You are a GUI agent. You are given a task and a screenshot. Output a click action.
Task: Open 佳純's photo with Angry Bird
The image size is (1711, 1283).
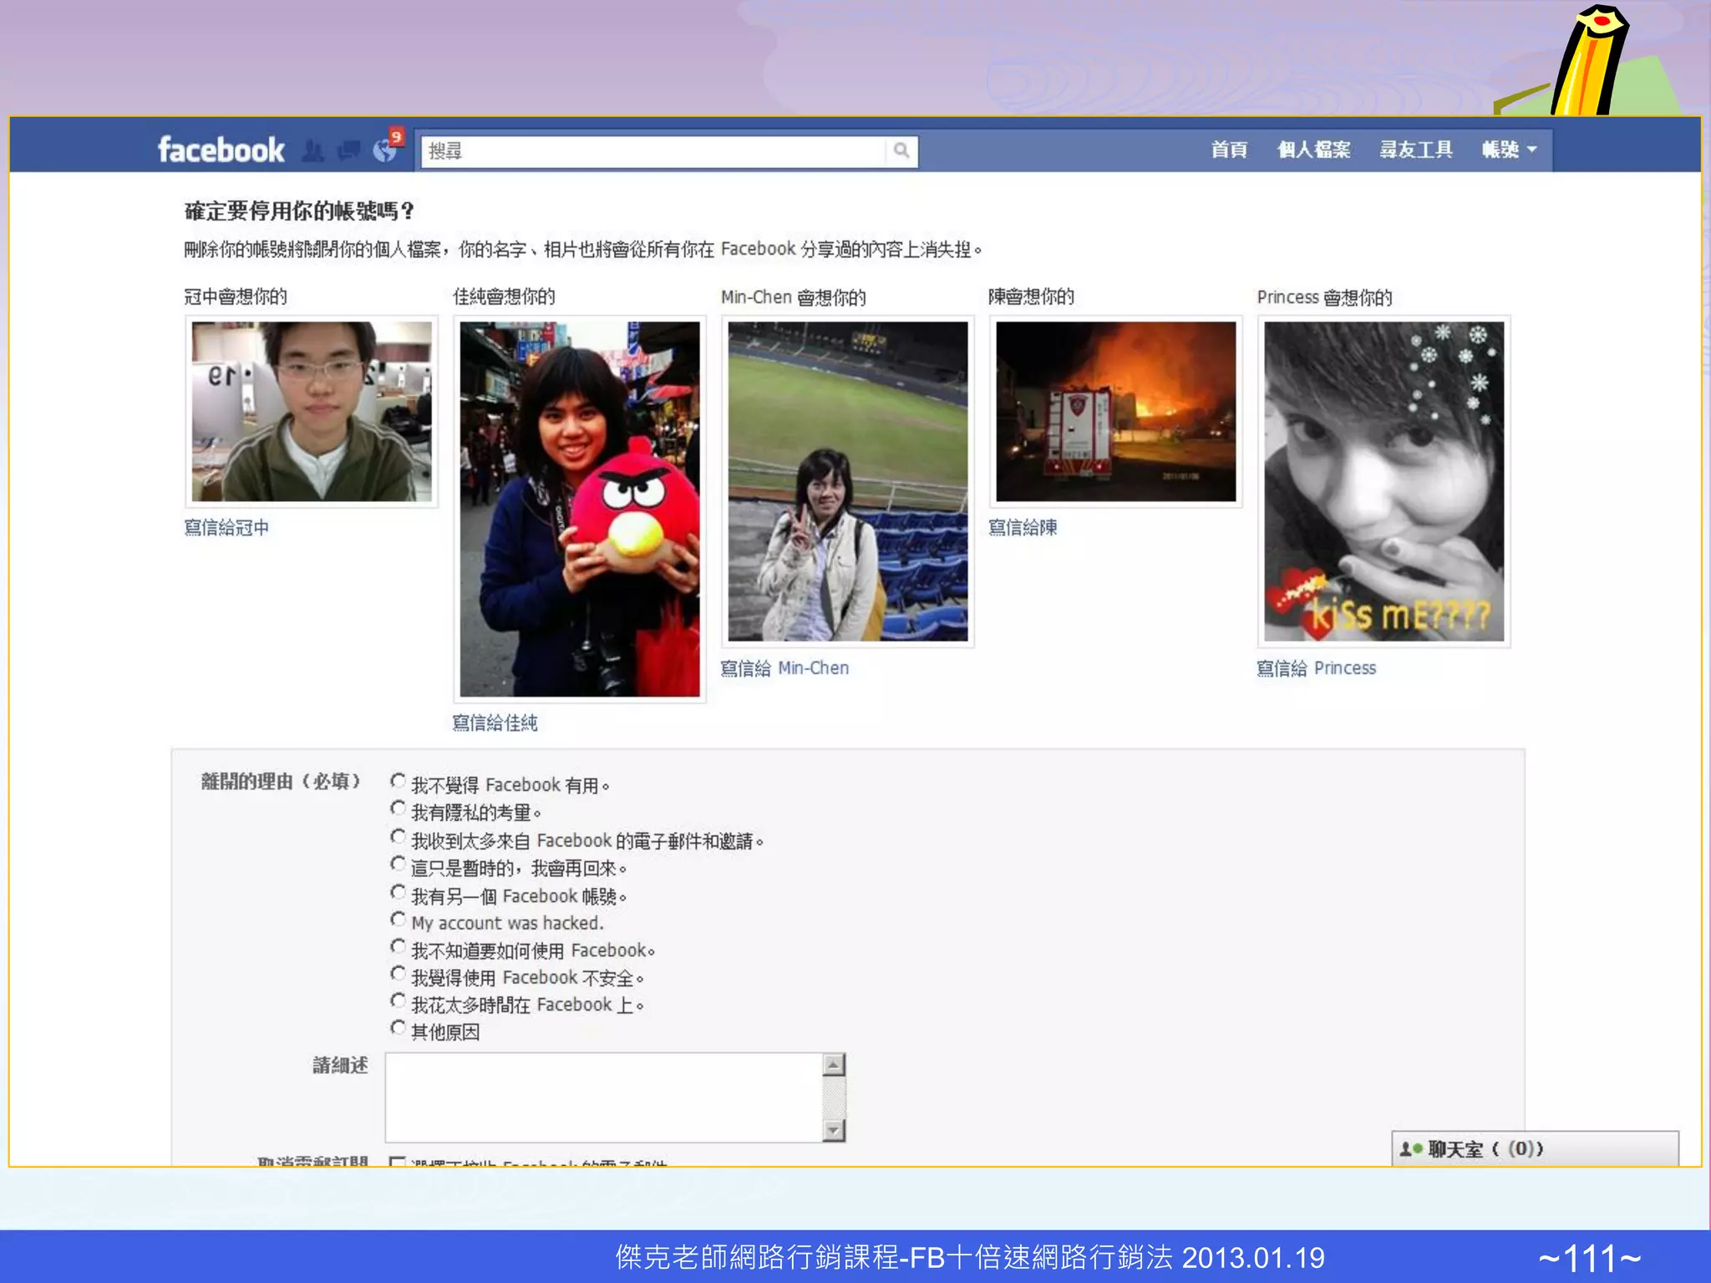tap(580, 509)
